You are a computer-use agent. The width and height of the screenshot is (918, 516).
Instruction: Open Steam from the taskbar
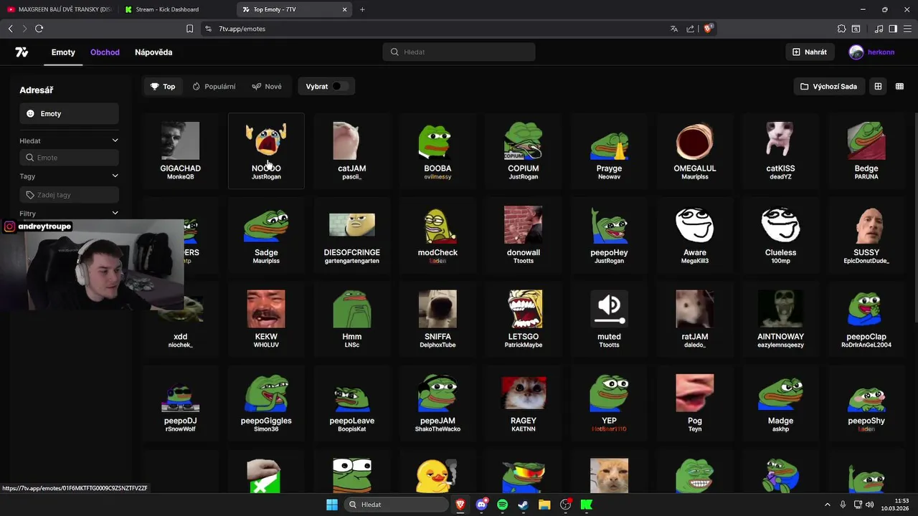(523, 505)
